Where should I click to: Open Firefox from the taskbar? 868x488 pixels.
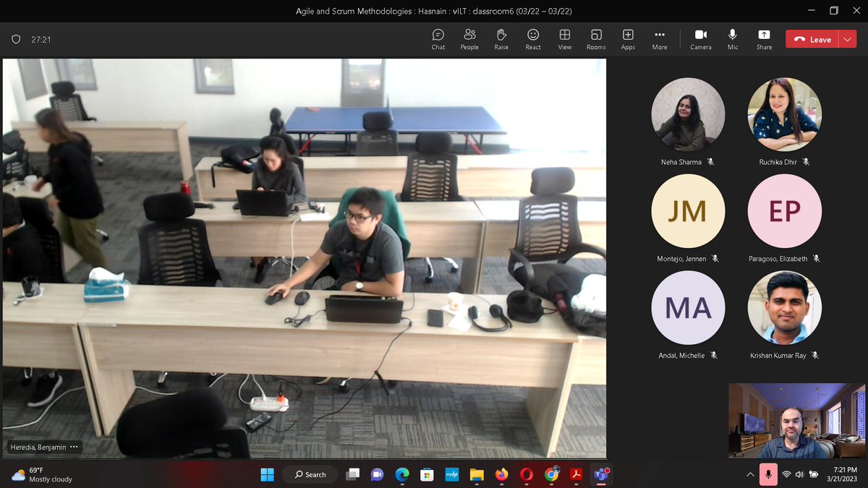point(501,474)
